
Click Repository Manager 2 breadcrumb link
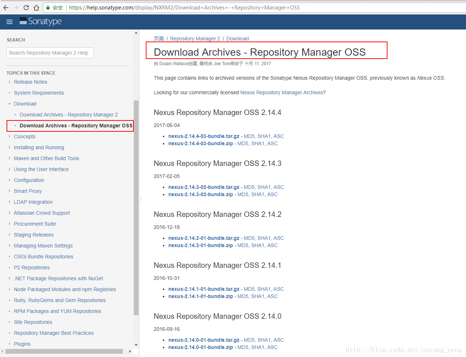click(x=195, y=39)
